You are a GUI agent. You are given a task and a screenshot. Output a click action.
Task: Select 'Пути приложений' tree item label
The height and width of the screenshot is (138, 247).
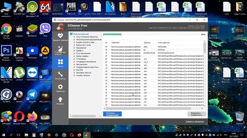(x=83, y=53)
